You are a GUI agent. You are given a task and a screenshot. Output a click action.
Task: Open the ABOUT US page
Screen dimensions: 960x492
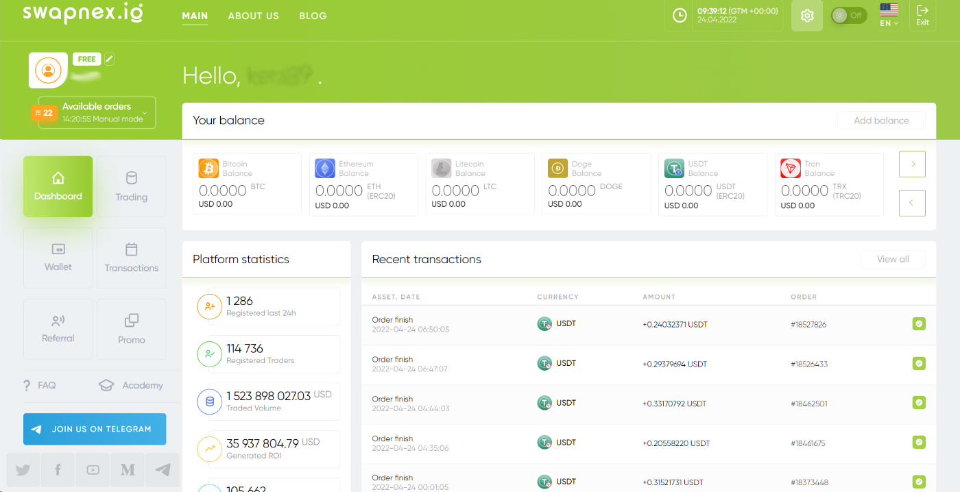click(x=253, y=16)
